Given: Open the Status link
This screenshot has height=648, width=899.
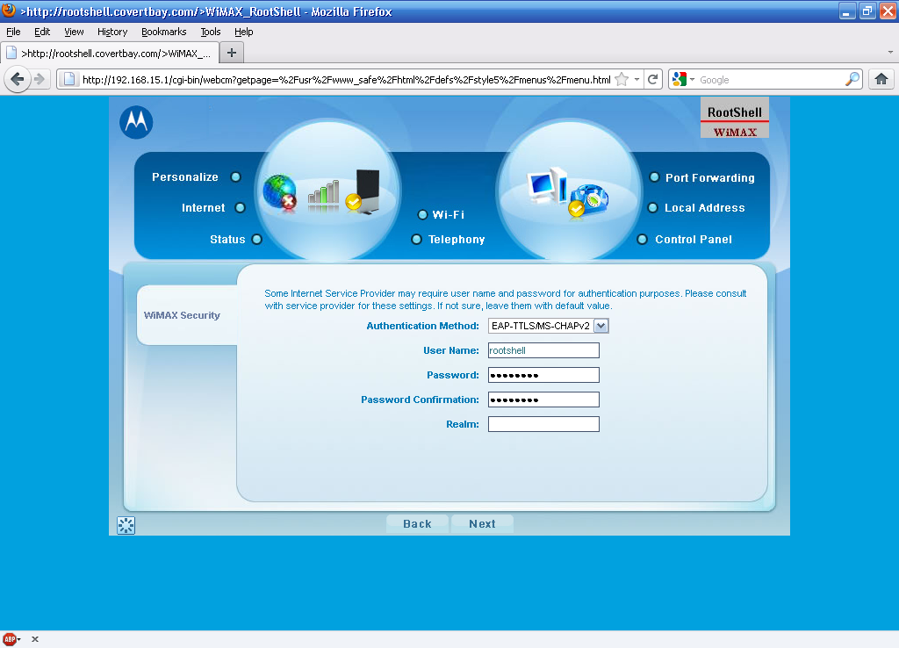Looking at the screenshot, I should coord(227,239).
